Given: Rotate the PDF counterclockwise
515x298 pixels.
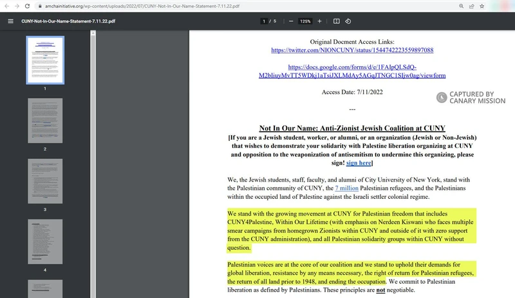Looking at the screenshot, I should click(x=348, y=21).
